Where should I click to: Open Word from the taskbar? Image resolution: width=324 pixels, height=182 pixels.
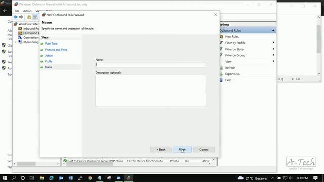[x=71, y=178]
